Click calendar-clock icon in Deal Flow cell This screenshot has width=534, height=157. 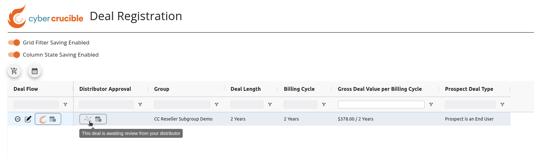coord(53,119)
